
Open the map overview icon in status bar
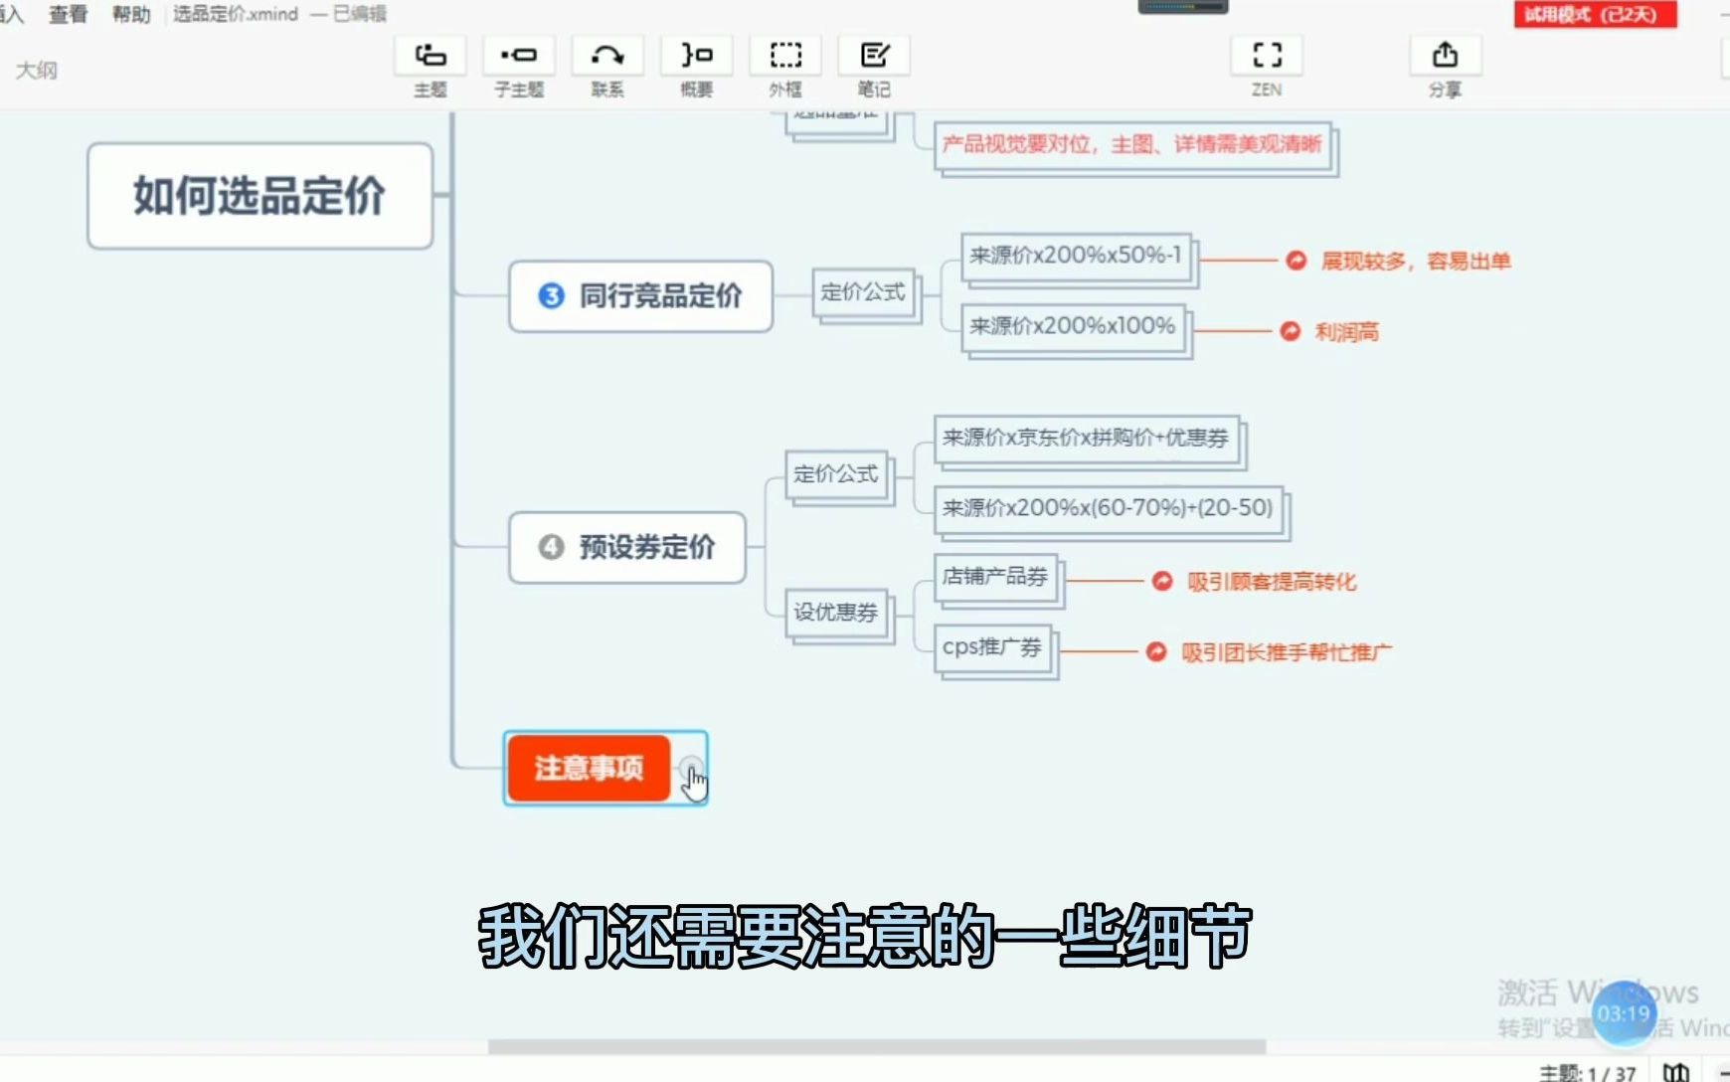pyautogui.click(x=1676, y=1072)
